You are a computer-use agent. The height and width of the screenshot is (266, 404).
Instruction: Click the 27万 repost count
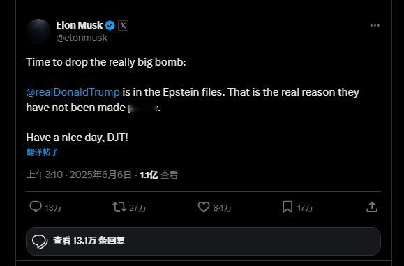pos(137,208)
